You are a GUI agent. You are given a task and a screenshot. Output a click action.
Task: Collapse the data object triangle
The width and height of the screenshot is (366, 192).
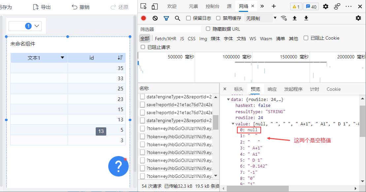point(228,99)
